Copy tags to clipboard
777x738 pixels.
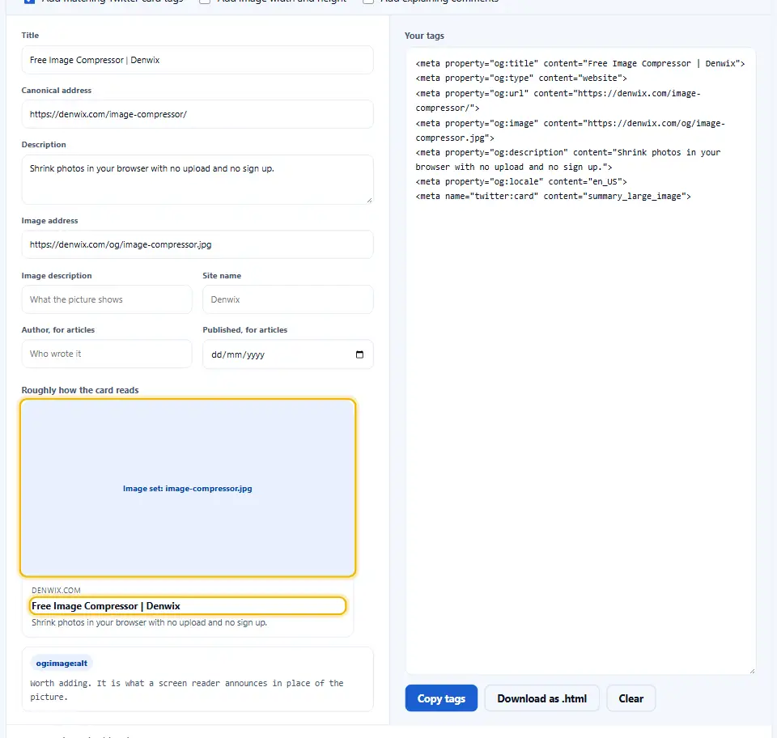tap(441, 698)
